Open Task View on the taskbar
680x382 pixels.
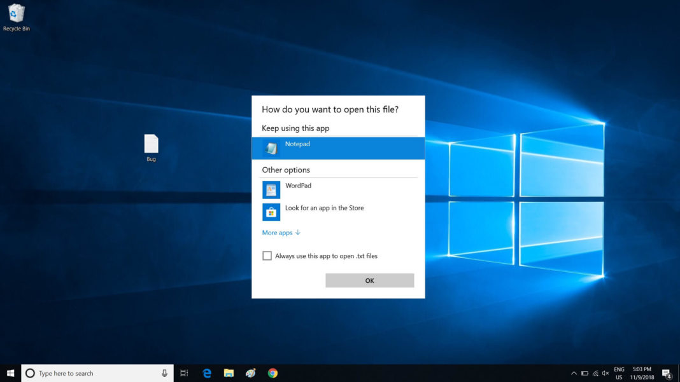tap(184, 373)
